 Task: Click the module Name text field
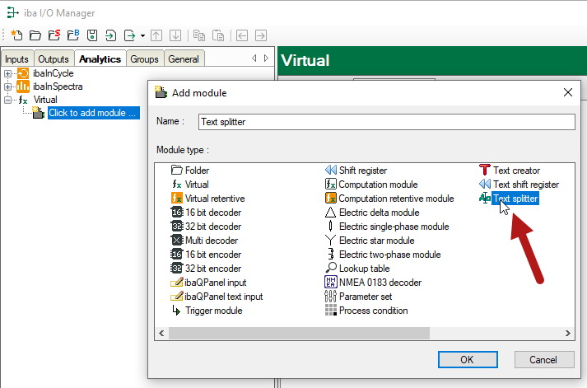click(385, 122)
